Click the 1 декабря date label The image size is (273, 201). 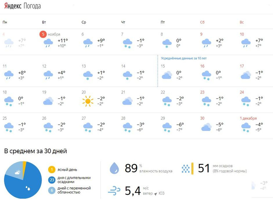coord(248,118)
